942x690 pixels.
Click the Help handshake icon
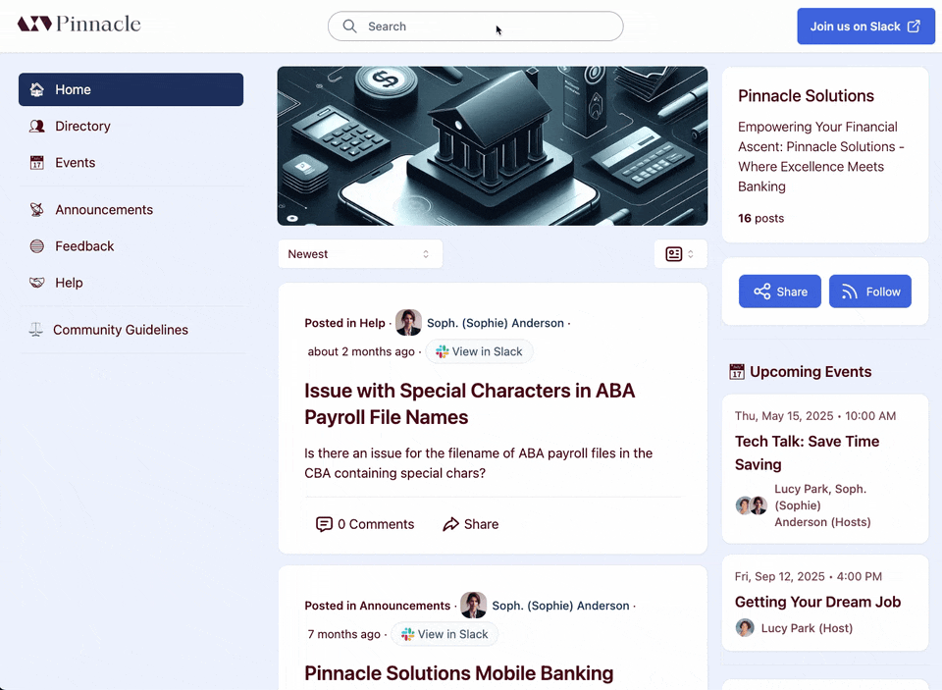pos(37,283)
